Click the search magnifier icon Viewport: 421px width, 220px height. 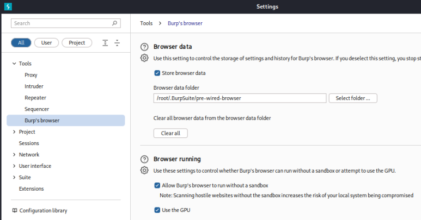tap(115, 23)
